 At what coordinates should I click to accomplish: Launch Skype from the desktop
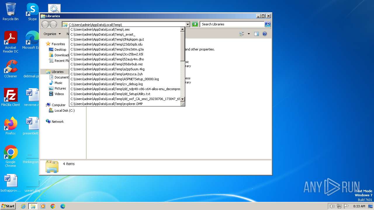pos(32,12)
